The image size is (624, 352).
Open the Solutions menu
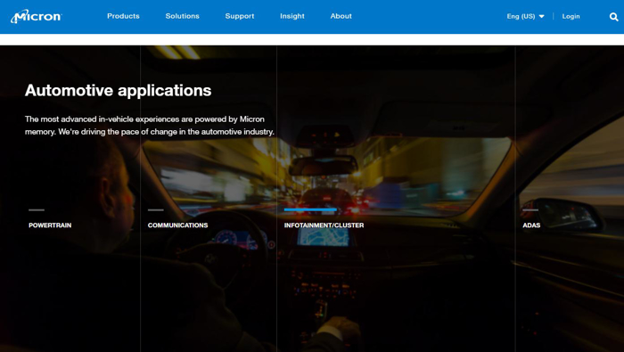tap(182, 16)
